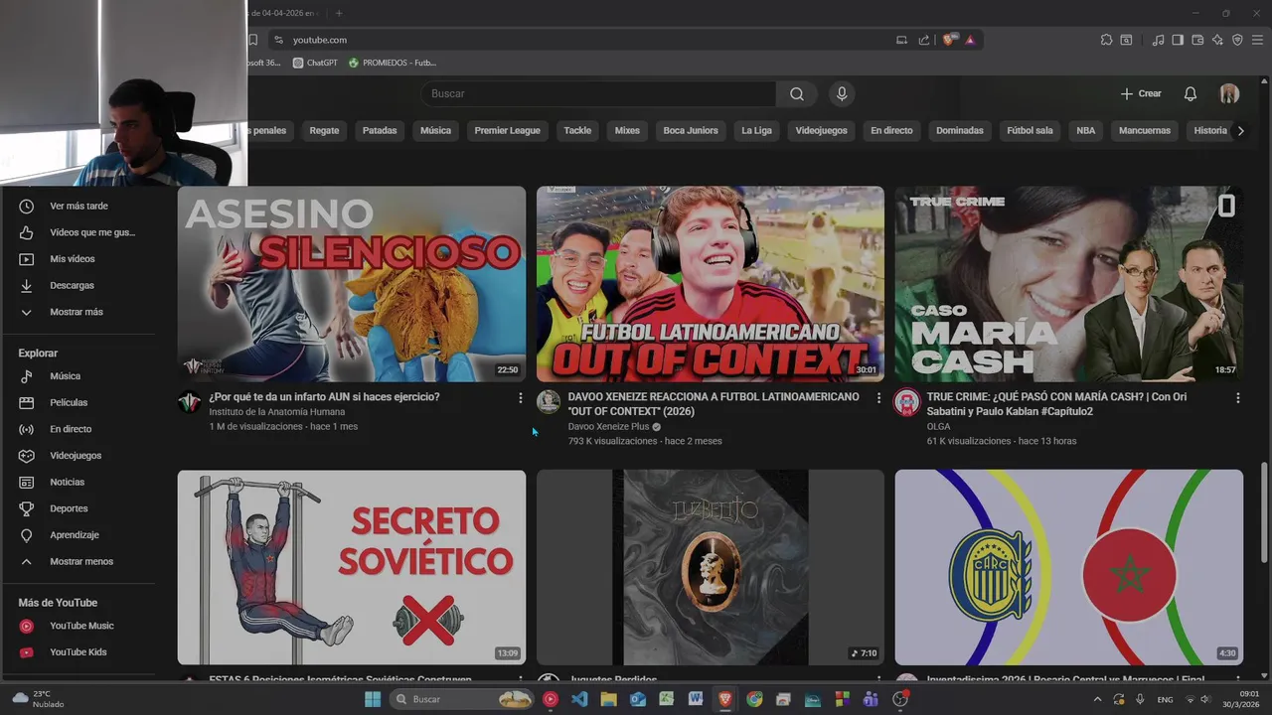Open the Rosario Central vs Marruecos thumbnail

1069,567
